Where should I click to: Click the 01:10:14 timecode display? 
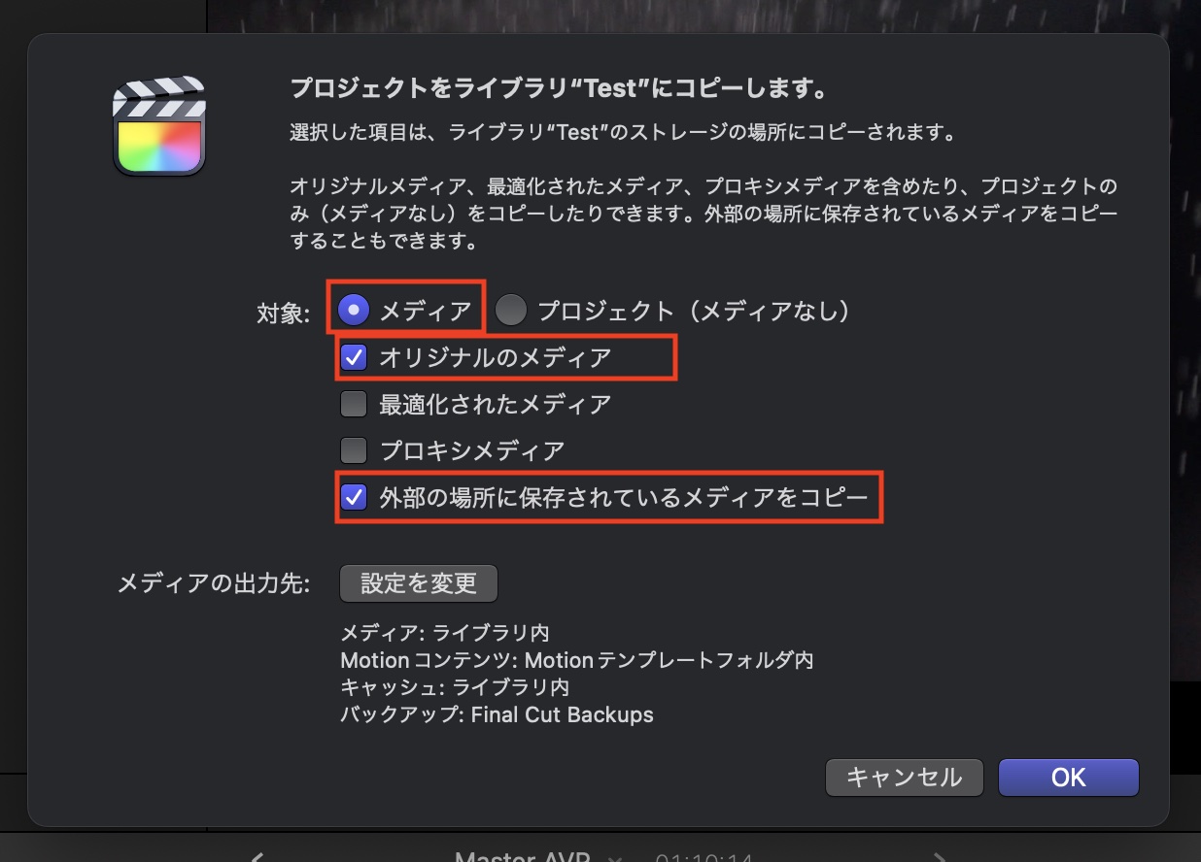tap(704, 857)
